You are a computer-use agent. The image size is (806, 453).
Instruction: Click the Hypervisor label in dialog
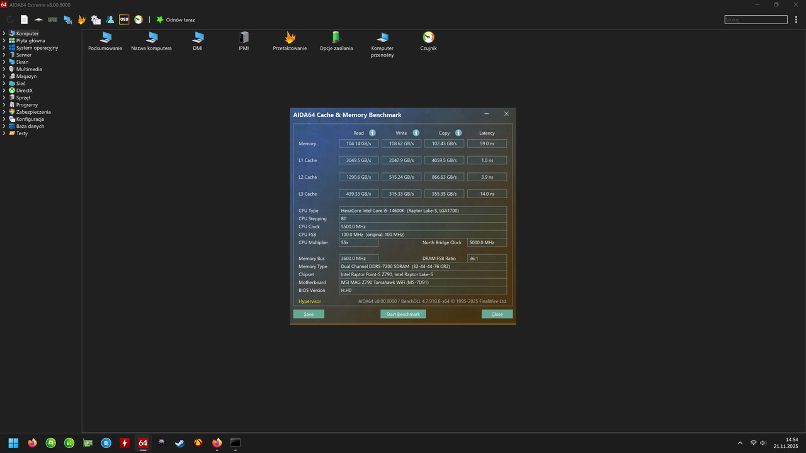point(310,301)
